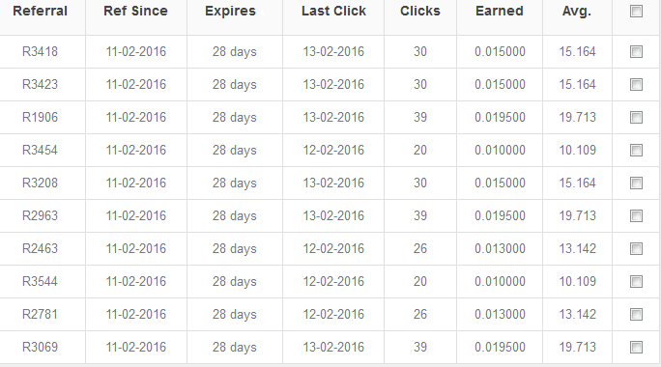Select checkbox for referral R3423
This screenshot has width=661, height=367.
pos(636,85)
